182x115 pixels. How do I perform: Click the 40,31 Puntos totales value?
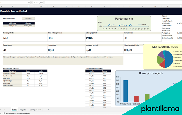[51, 50]
